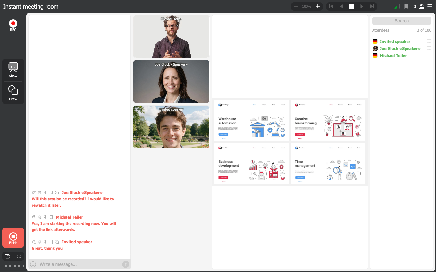Click Michael Teiler's name in chat
The width and height of the screenshot is (436, 272).
70,217
